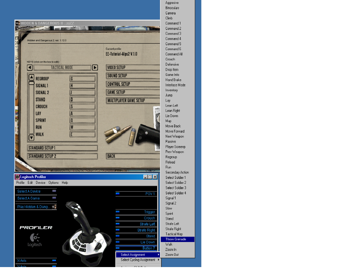
Task: Open the Device menu
Action: pyautogui.click(x=41, y=183)
